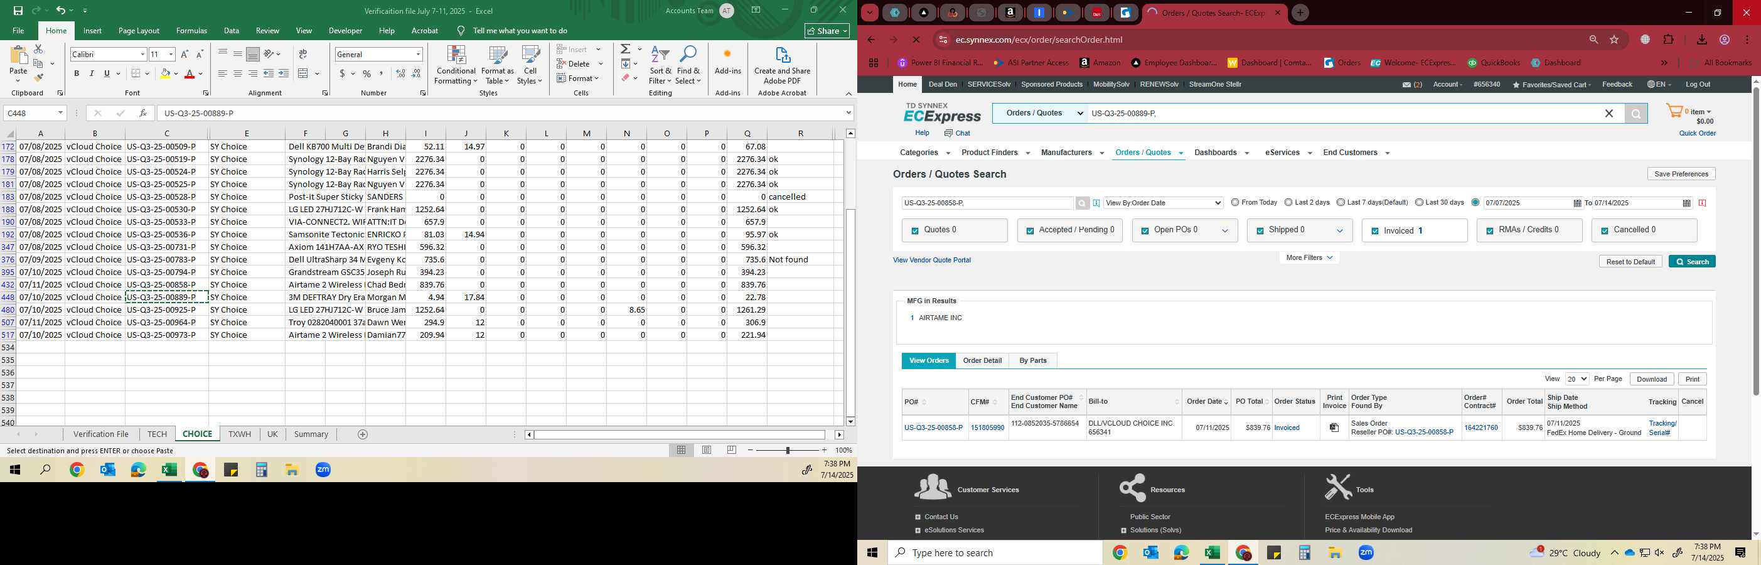Image resolution: width=1761 pixels, height=565 pixels.
Task: Click the blue Search button
Action: [x=1692, y=262]
